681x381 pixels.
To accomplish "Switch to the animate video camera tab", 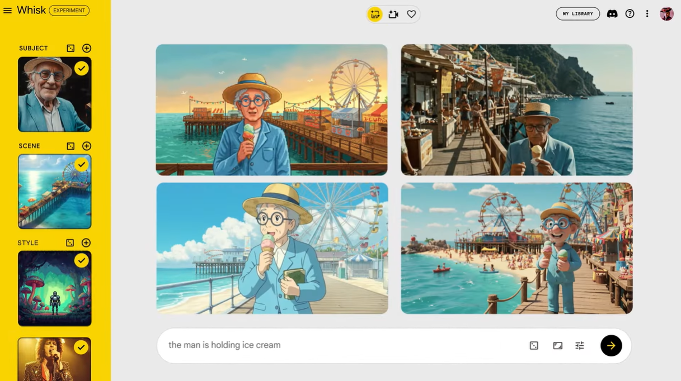I will [x=393, y=15].
